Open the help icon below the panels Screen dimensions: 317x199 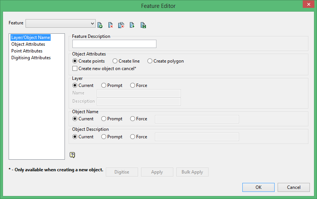point(72,155)
